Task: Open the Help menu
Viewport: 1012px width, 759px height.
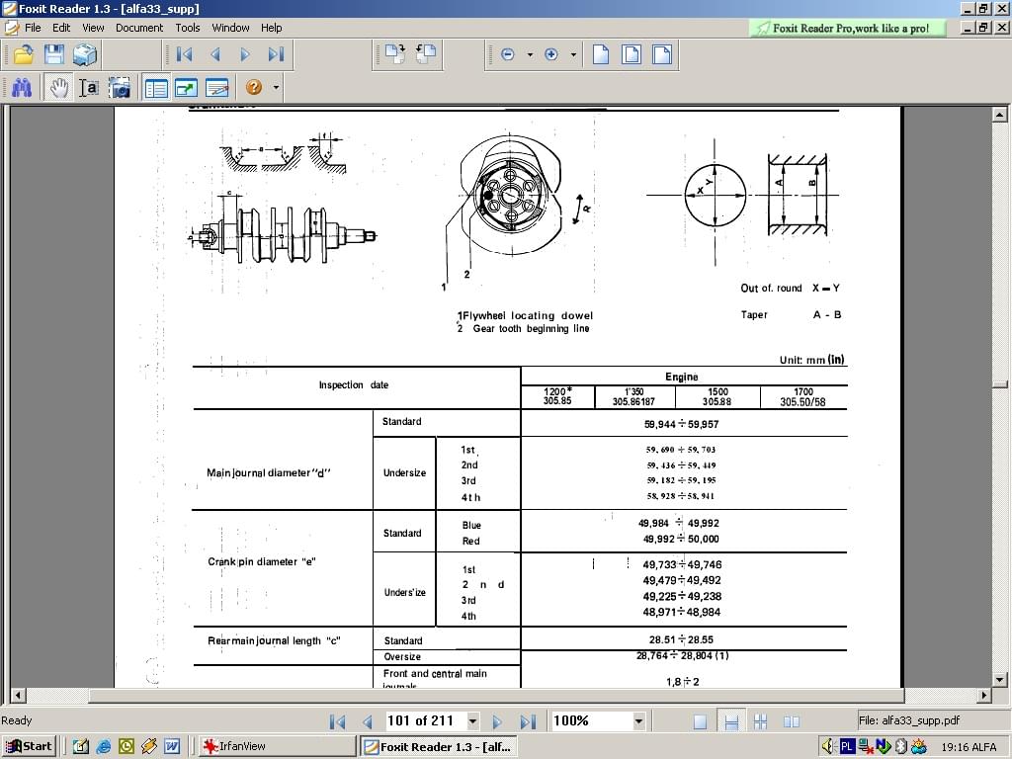Action: coord(271,28)
